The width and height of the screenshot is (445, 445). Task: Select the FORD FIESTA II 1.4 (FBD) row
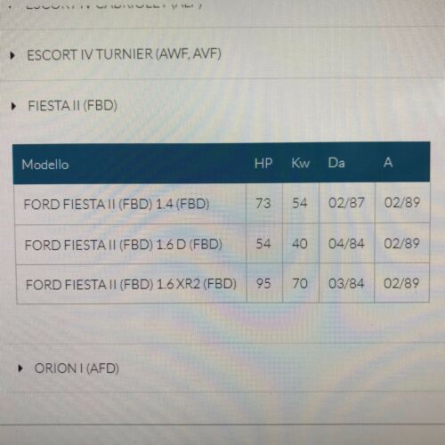point(222,204)
